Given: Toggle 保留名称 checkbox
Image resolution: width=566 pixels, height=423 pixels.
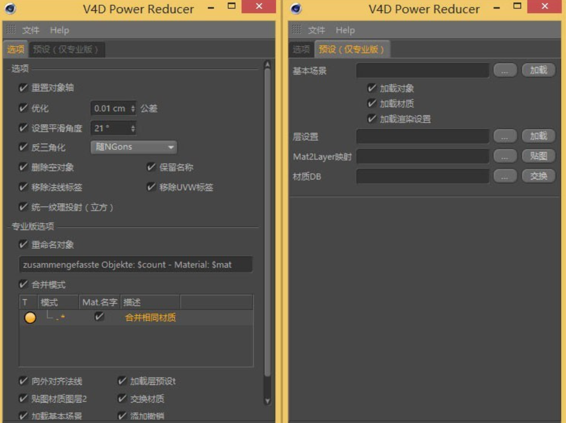Looking at the screenshot, I should click(x=151, y=167).
